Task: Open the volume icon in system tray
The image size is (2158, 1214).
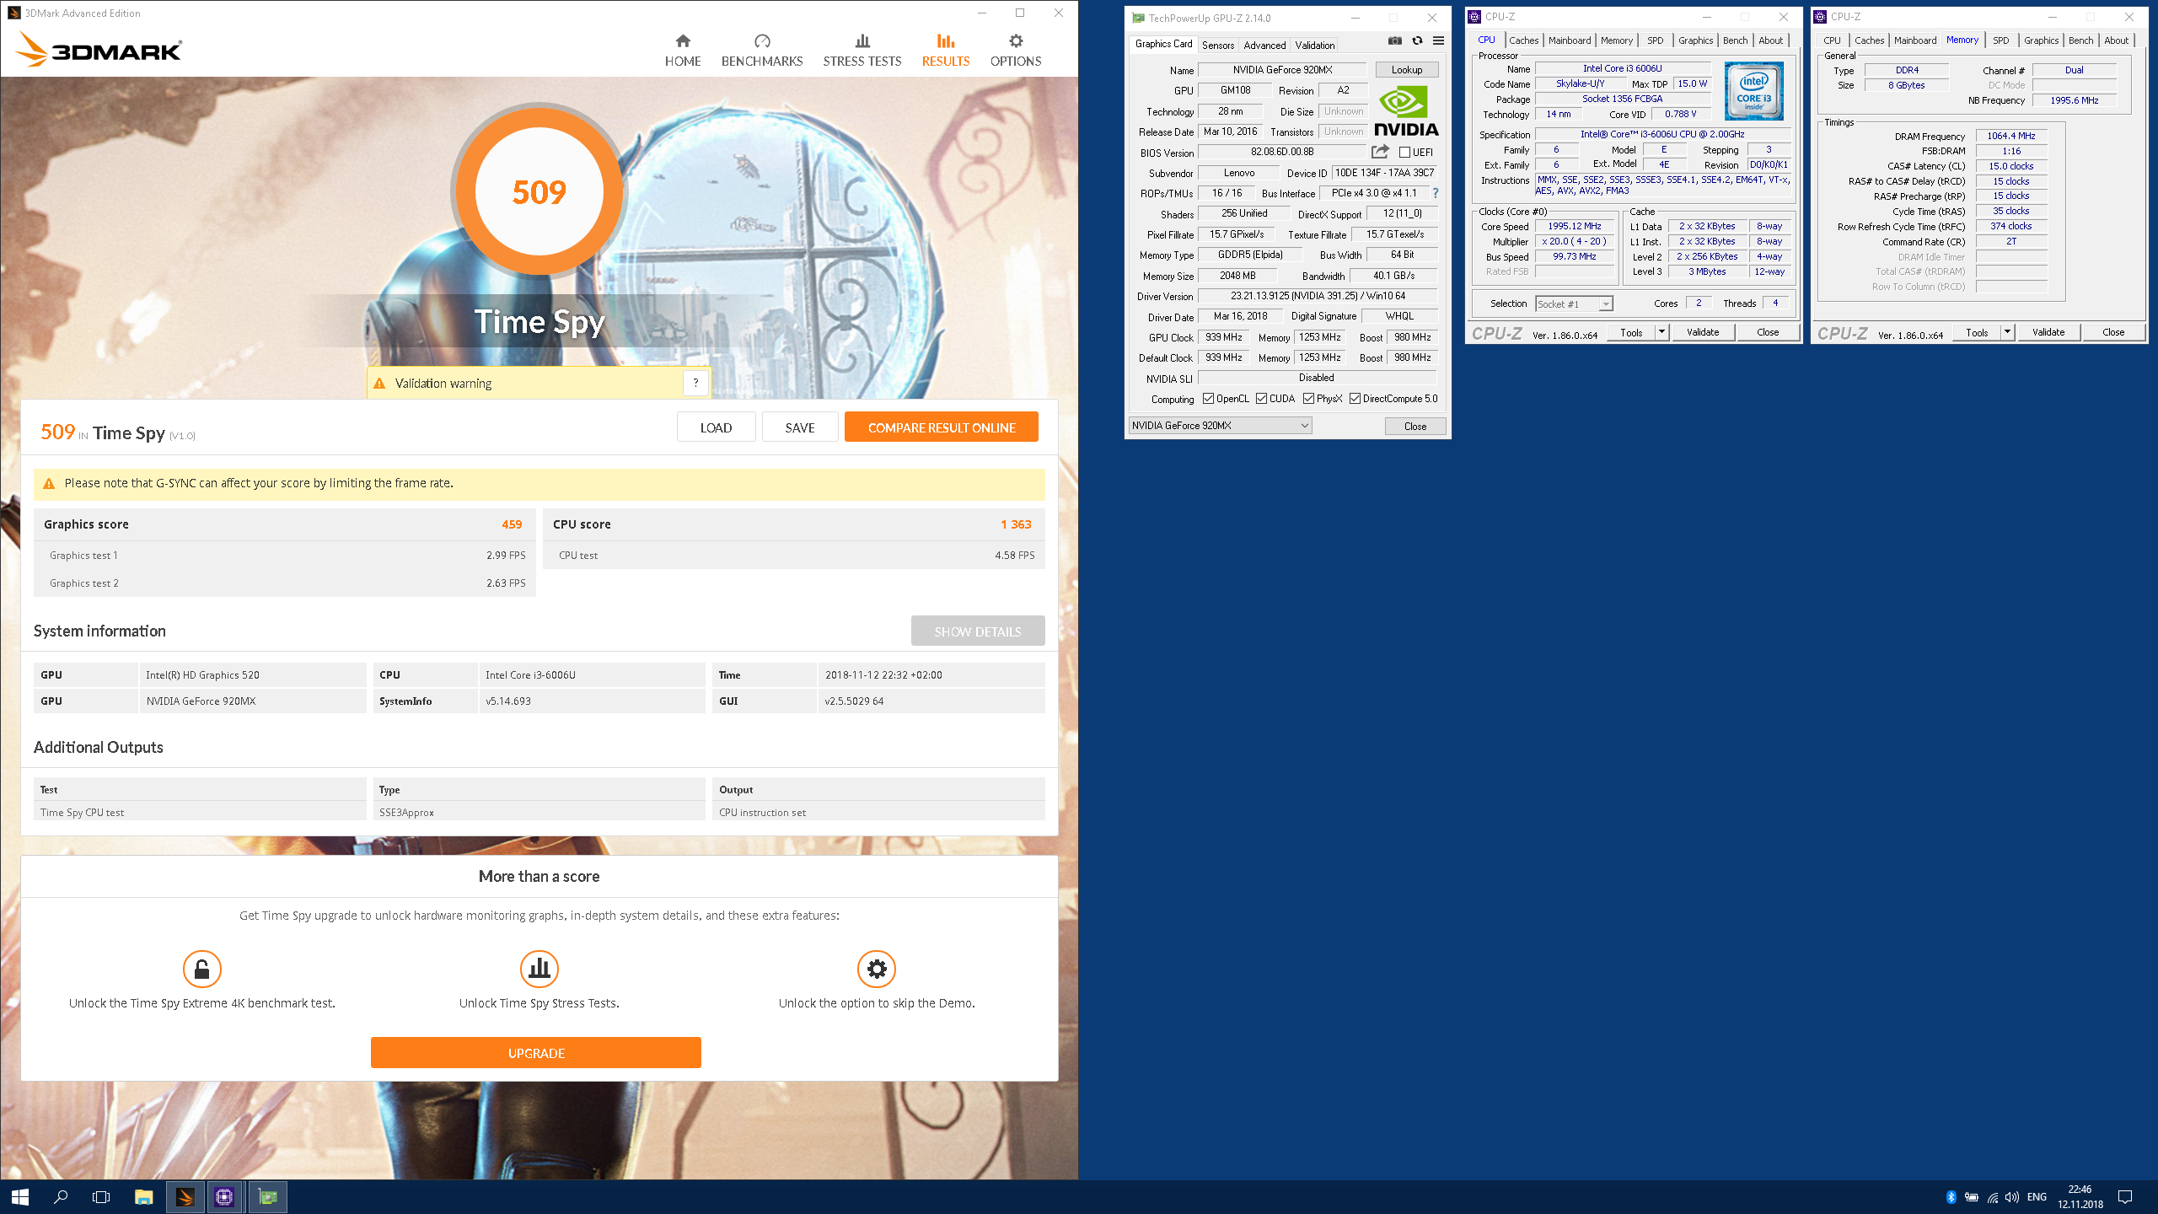Action: click(x=2012, y=1196)
